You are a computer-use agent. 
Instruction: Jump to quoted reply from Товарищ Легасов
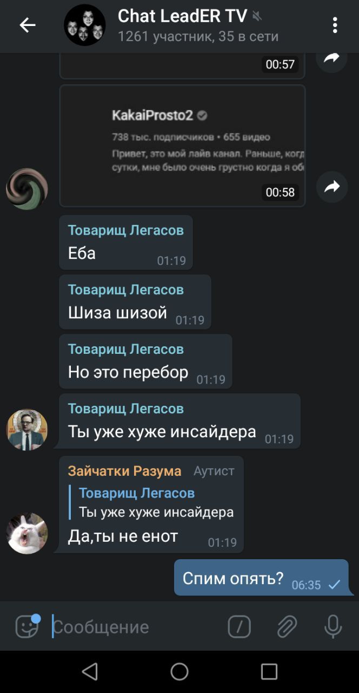pos(152,502)
